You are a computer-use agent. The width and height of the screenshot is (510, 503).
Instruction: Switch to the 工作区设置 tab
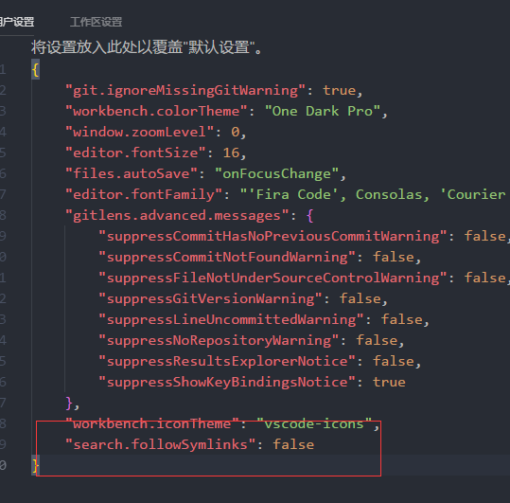pyautogui.click(x=96, y=22)
